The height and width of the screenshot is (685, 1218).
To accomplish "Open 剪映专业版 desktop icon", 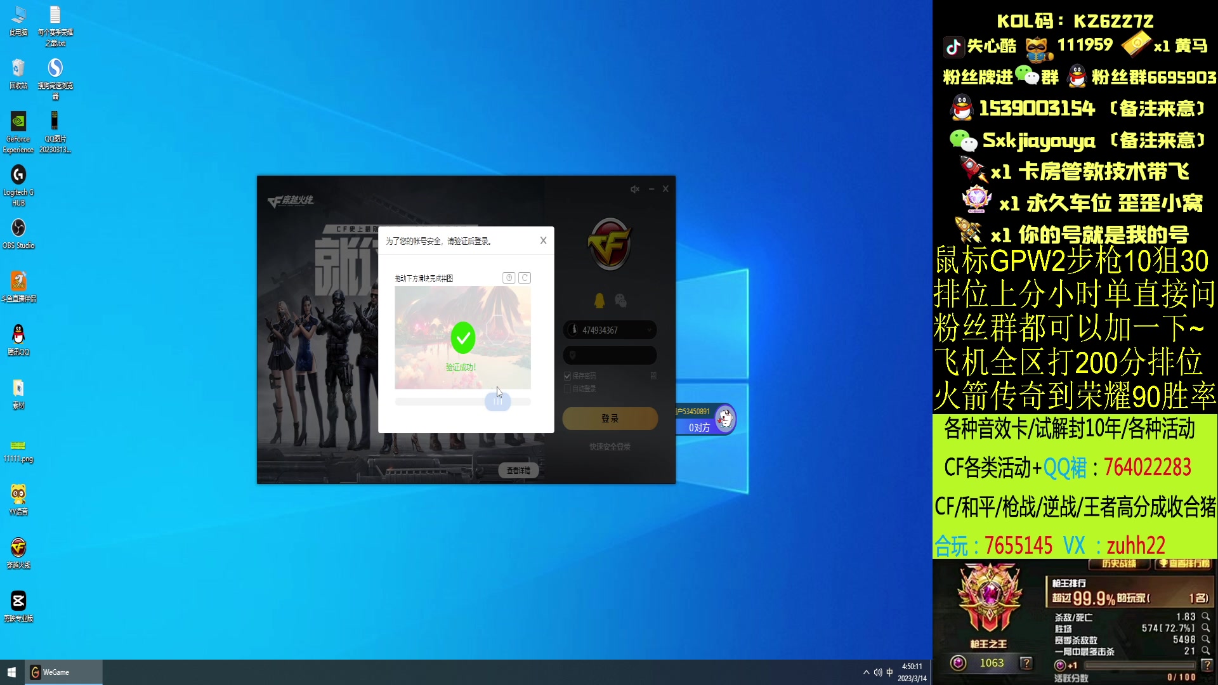I will coord(18,607).
